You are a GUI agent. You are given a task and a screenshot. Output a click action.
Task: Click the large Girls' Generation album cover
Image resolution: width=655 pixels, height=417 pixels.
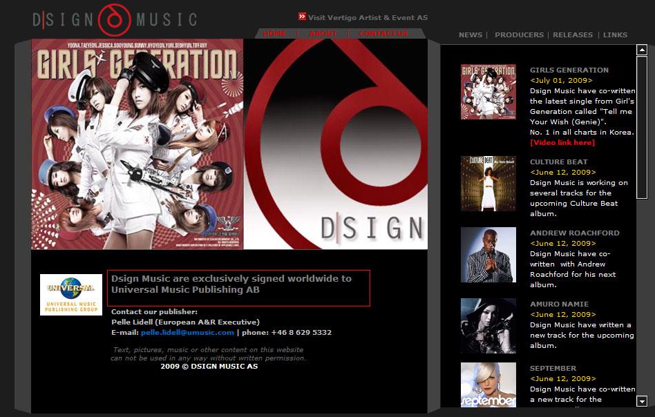[137, 144]
